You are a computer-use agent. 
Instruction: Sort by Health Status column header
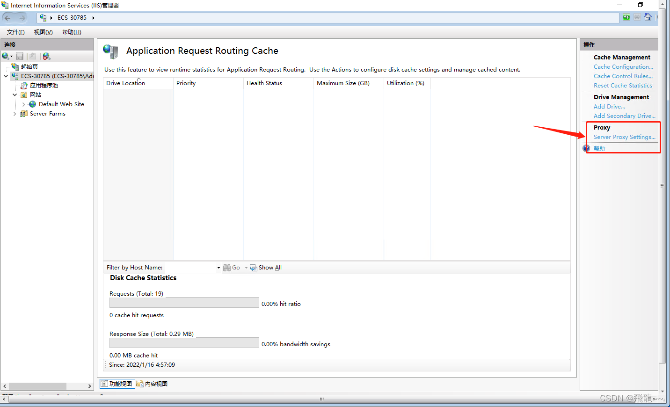[x=278, y=83]
